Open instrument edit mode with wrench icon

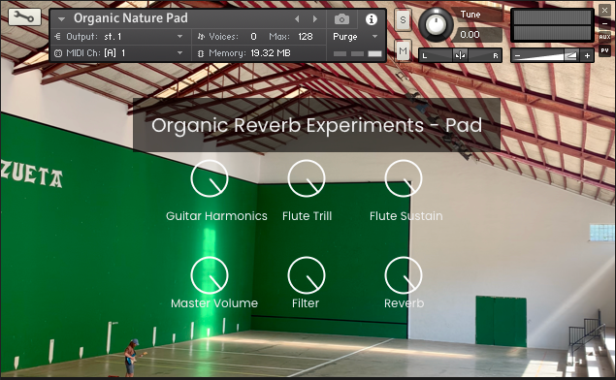click(24, 16)
